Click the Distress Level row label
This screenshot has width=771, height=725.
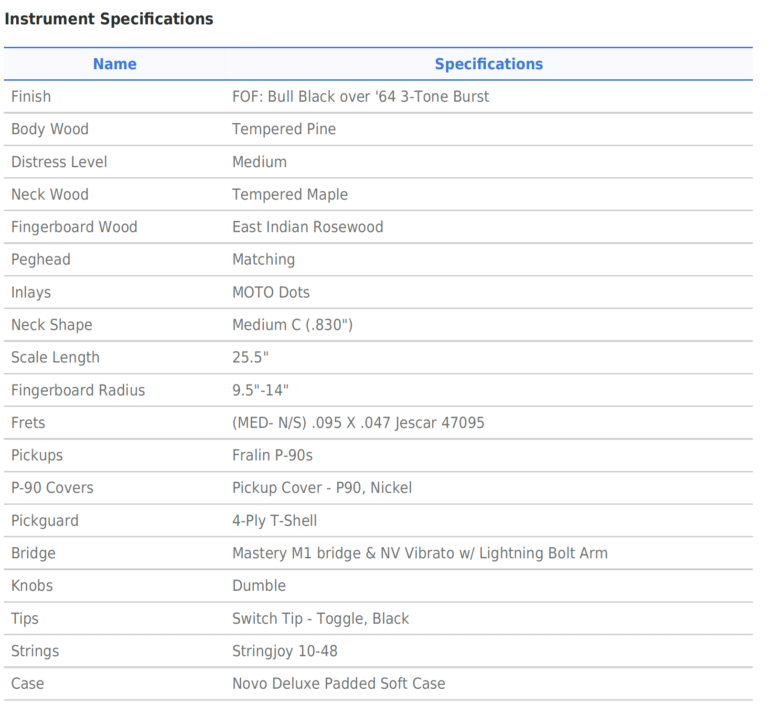click(59, 162)
